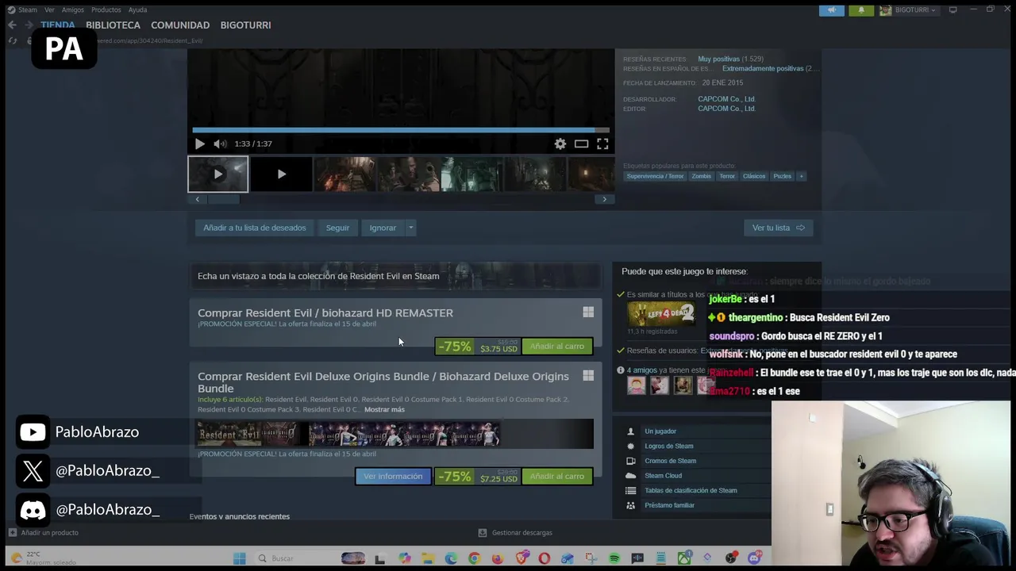The height and width of the screenshot is (571, 1016).
Task: Open the Un jugador feature link
Action: 660,431
